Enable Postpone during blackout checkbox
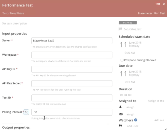The width and height of the screenshot is (167, 130). (x=122, y=60)
